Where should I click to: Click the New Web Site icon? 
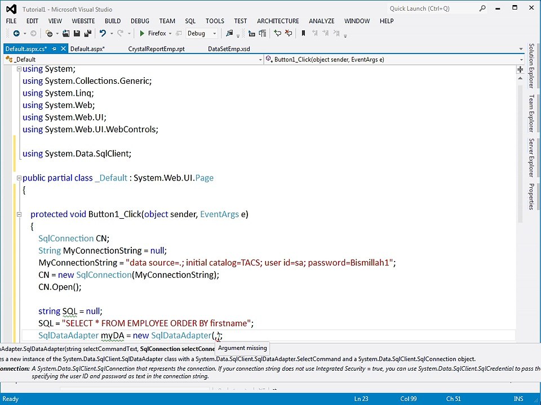pos(49,33)
